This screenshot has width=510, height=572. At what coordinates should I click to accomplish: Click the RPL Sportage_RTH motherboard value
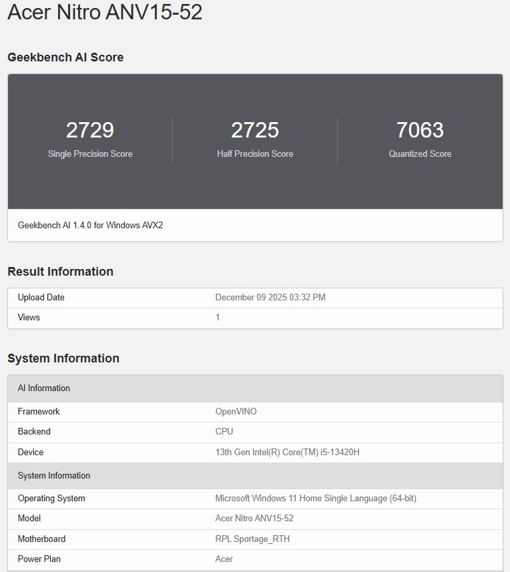(252, 539)
